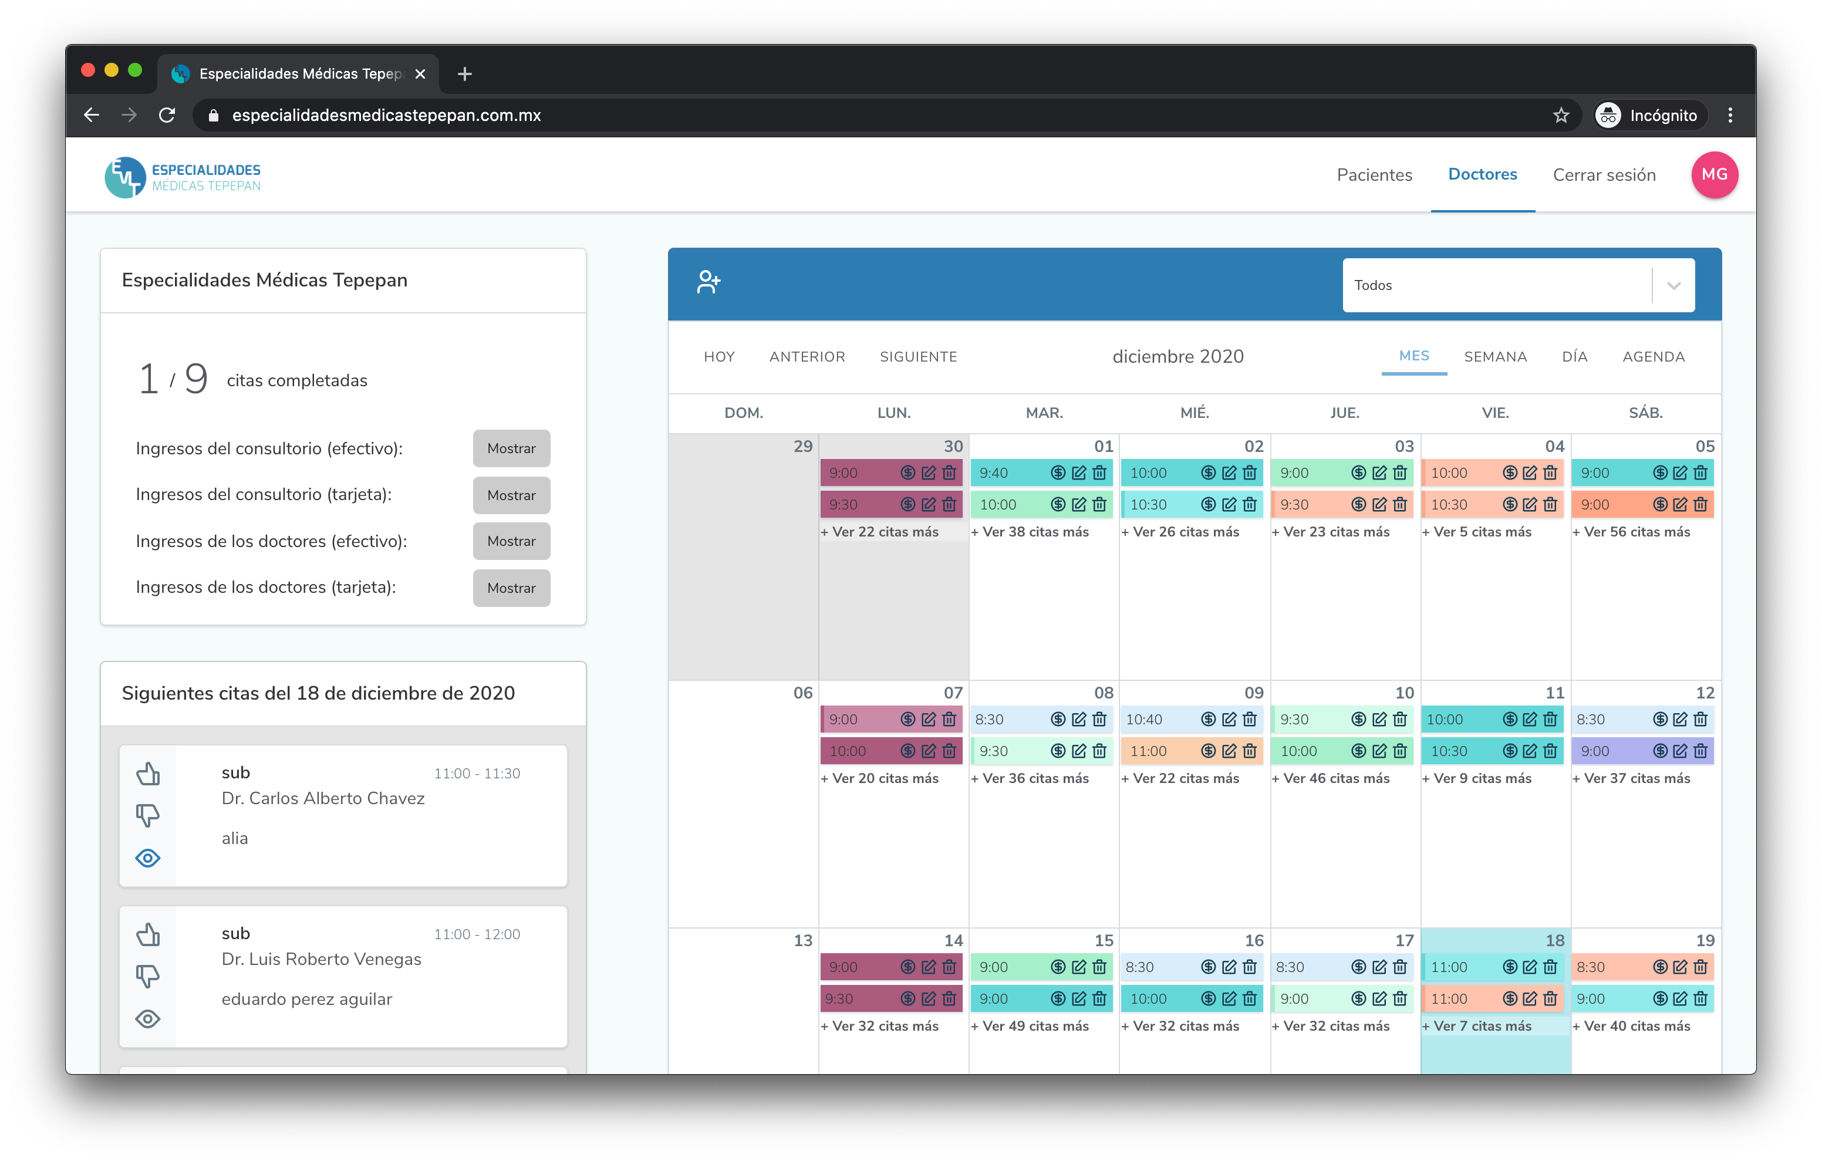This screenshot has height=1161, width=1822.
Task: Edit the 8:30 appointment on December 19
Action: click(1680, 967)
